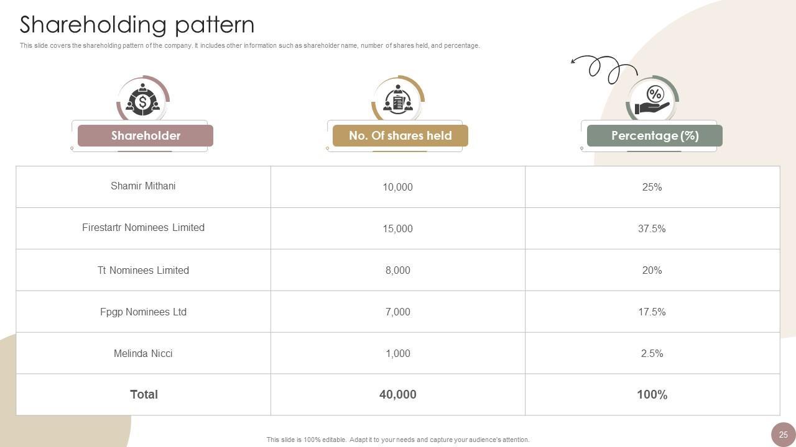Screen dimensions: 796x447
Task: Click the Shamir Mithani cell
Action: pos(143,186)
